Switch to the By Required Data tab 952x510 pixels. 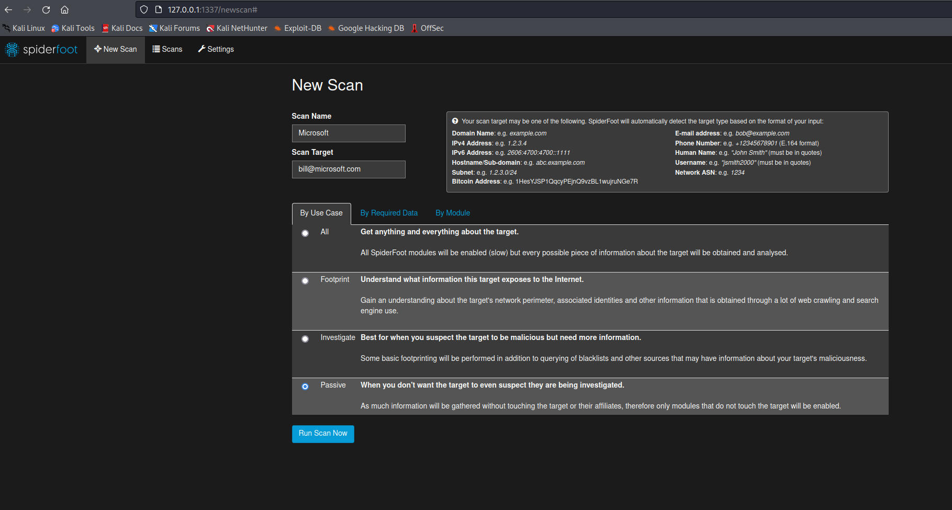pos(389,213)
